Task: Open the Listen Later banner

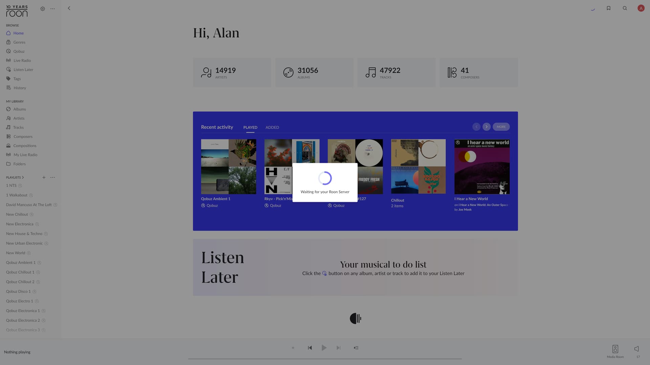Action: [x=355, y=267]
